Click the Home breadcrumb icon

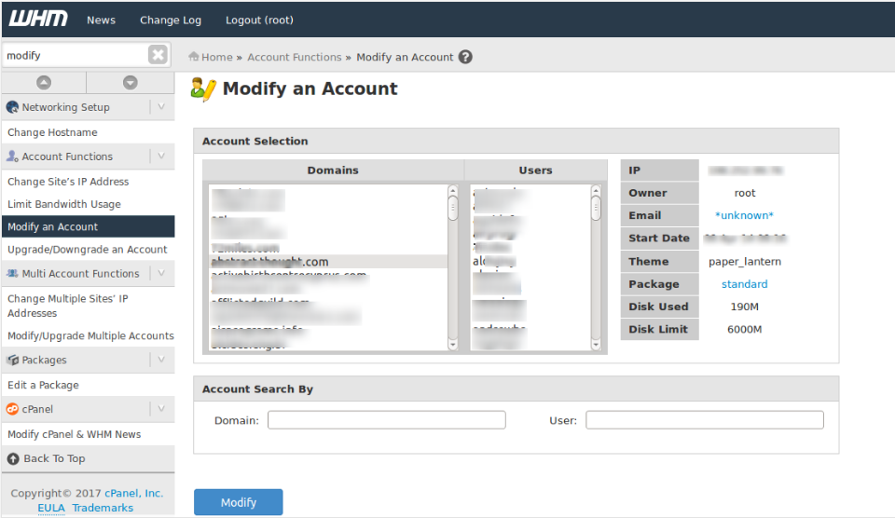(x=194, y=57)
